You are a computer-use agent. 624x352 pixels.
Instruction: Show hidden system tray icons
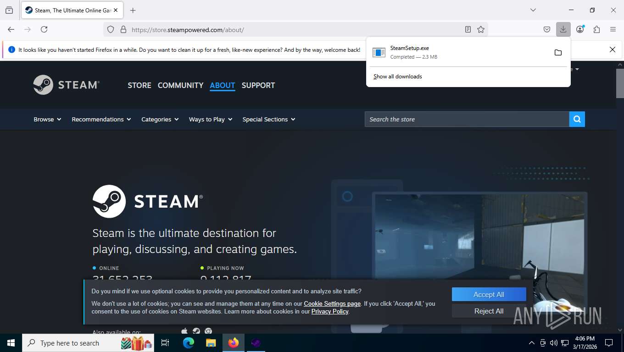[532, 343]
